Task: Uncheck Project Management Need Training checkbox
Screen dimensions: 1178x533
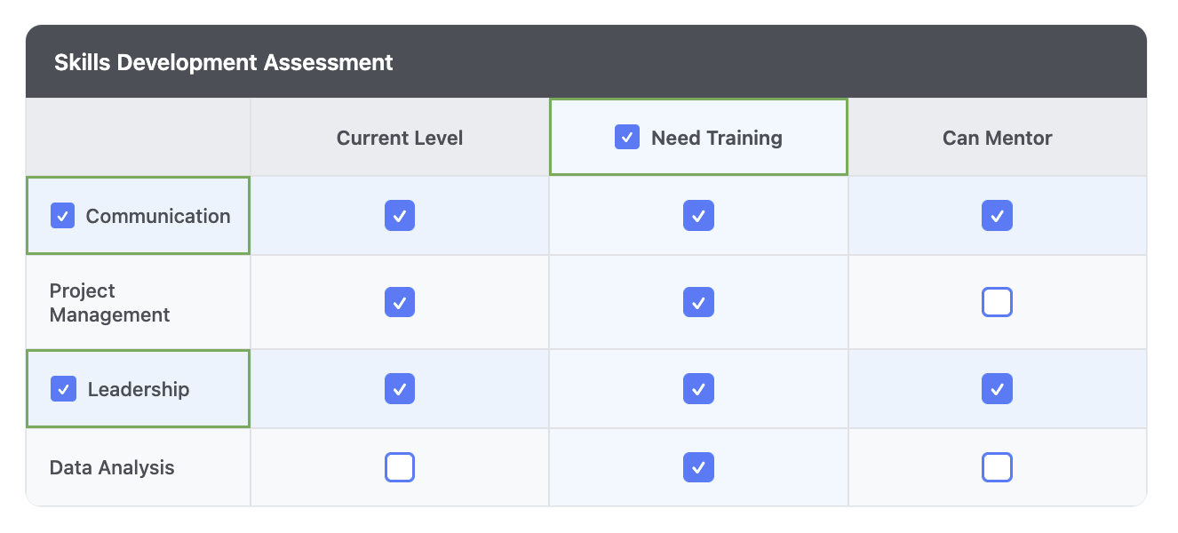Action: 698,303
